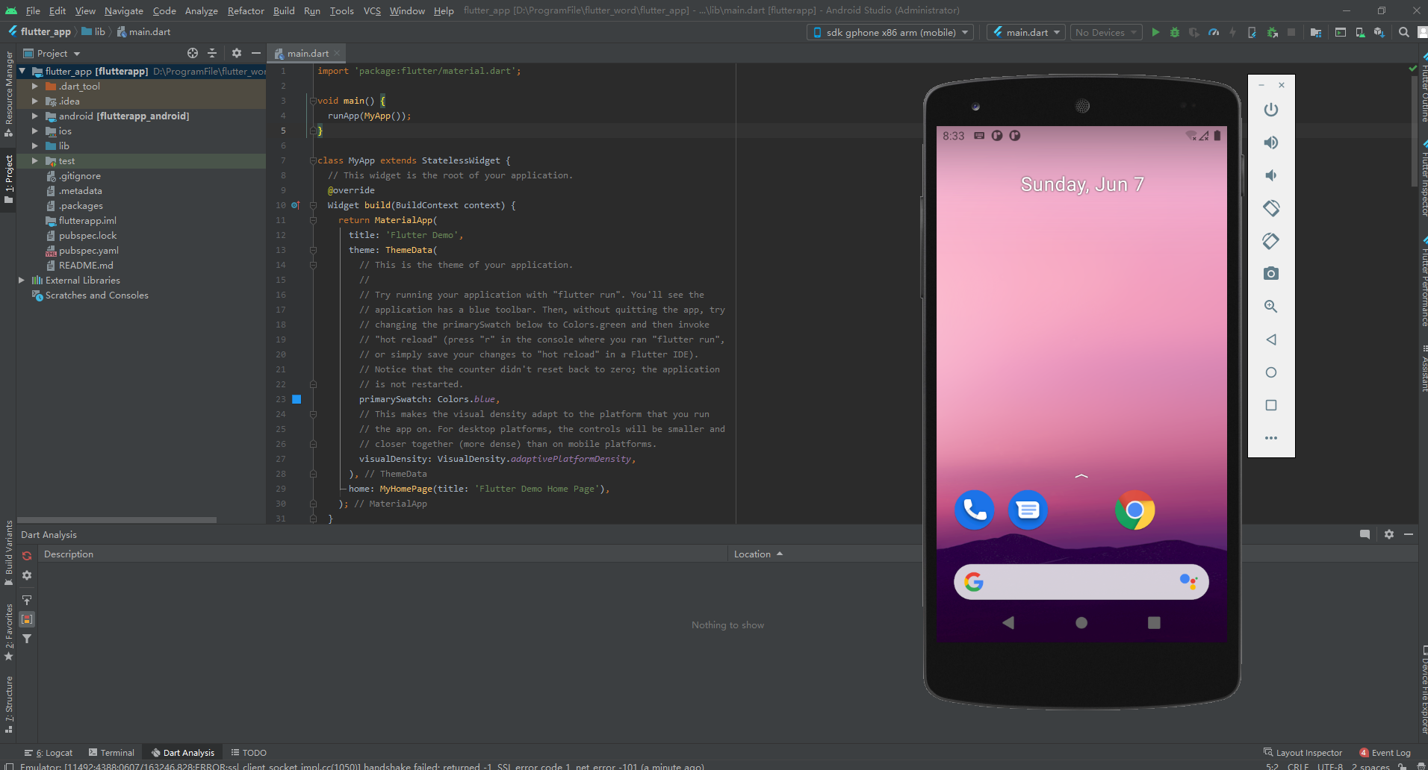1428x770 pixels.
Task: Open AVD Manager icon in toolbar
Action: tap(1360, 32)
